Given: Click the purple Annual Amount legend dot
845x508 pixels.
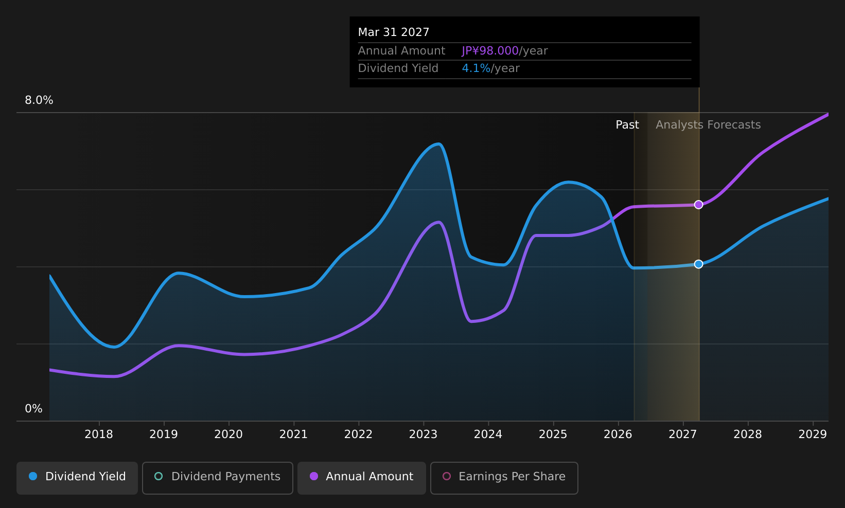Looking at the screenshot, I should (x=314, y=476).
